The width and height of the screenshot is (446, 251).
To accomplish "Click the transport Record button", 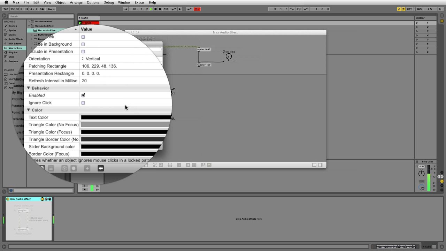I will (160, 9).
